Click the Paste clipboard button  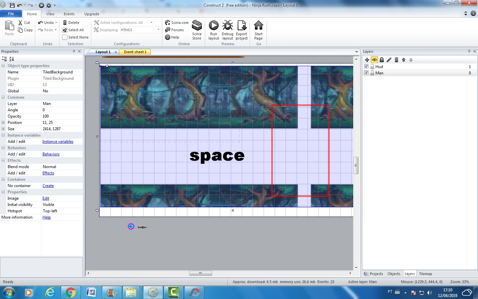9,28
